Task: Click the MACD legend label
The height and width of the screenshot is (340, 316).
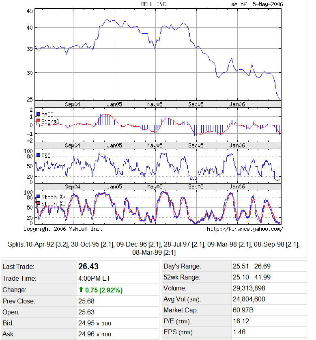Action: click(x=47, y=115)
